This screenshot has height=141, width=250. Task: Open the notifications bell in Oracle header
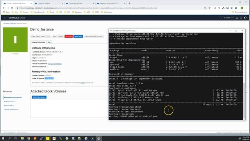(237, 18)
